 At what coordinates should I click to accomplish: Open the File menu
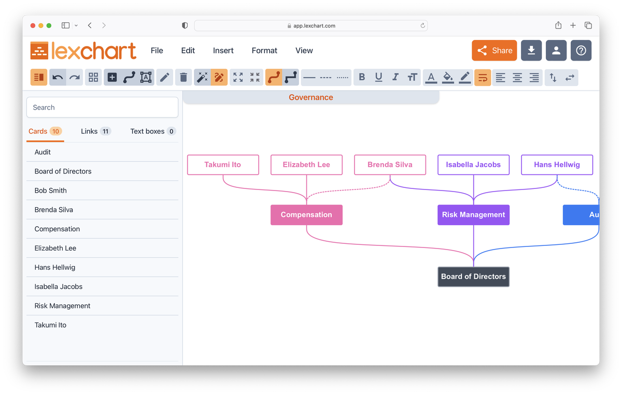(157, 50)
